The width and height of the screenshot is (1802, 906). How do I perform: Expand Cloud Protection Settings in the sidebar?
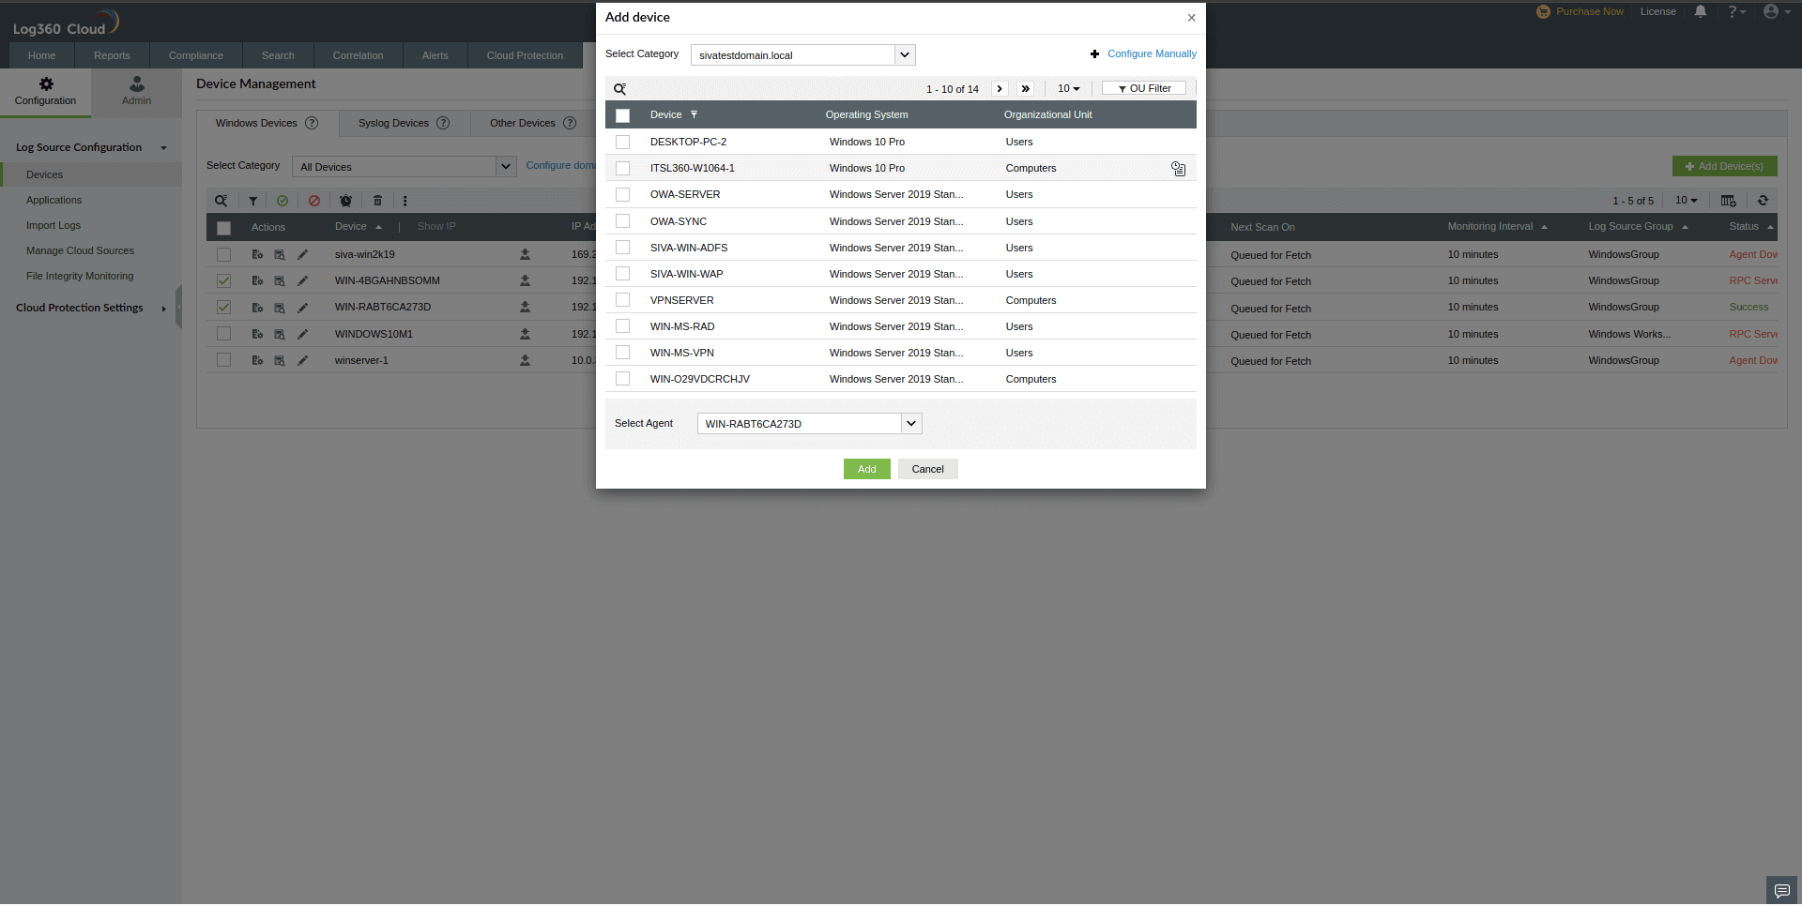pyautogui.click(x=163, y=309)
